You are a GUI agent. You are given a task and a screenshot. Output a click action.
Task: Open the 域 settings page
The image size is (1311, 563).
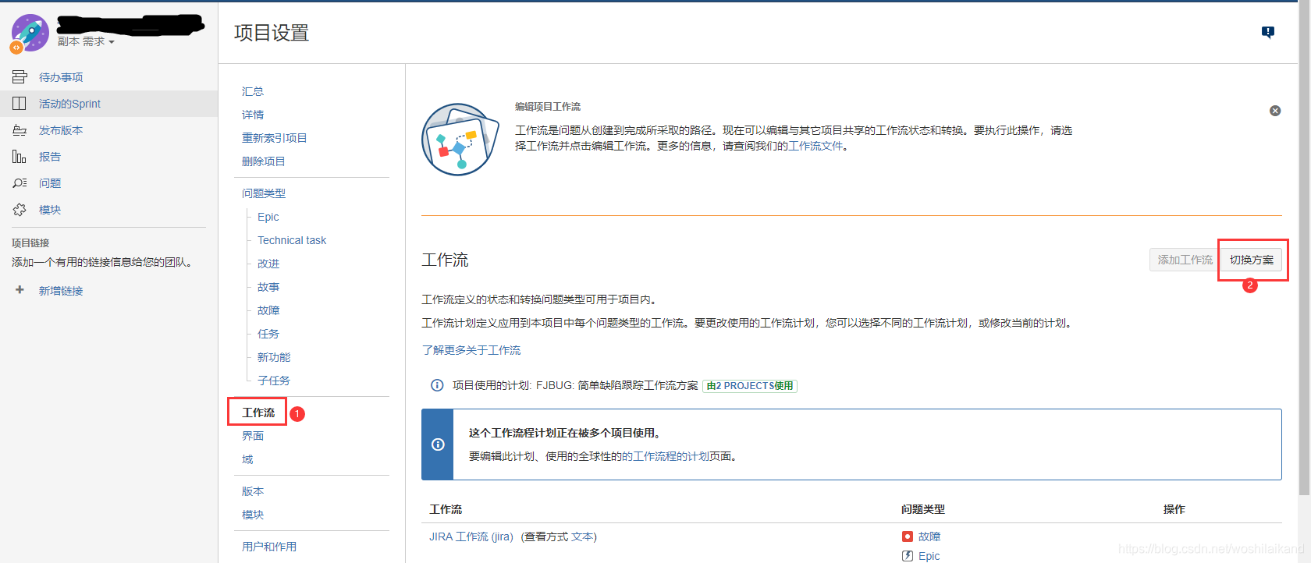247,459
